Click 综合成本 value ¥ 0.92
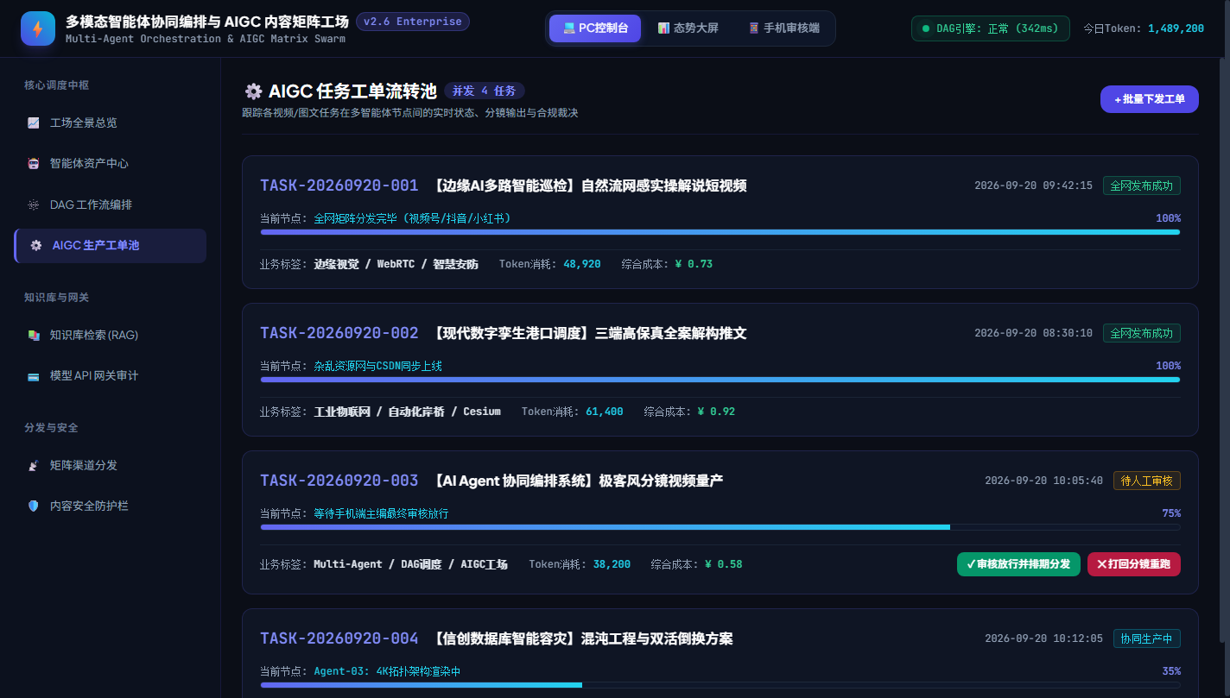This screenshot has width=1230, height=698. (716, 412)
